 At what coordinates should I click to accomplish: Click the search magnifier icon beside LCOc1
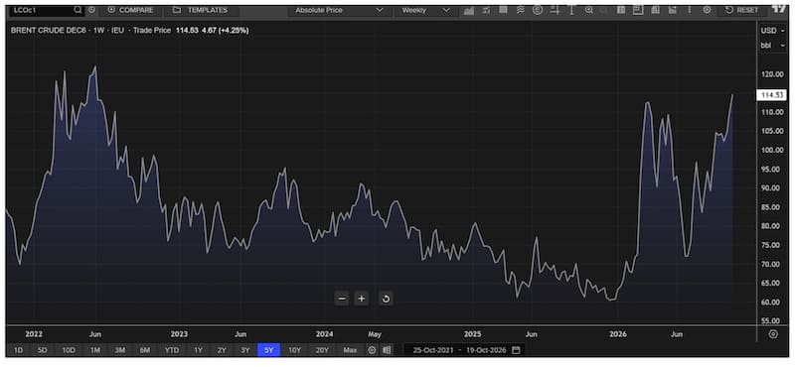(x=78, y=10)
